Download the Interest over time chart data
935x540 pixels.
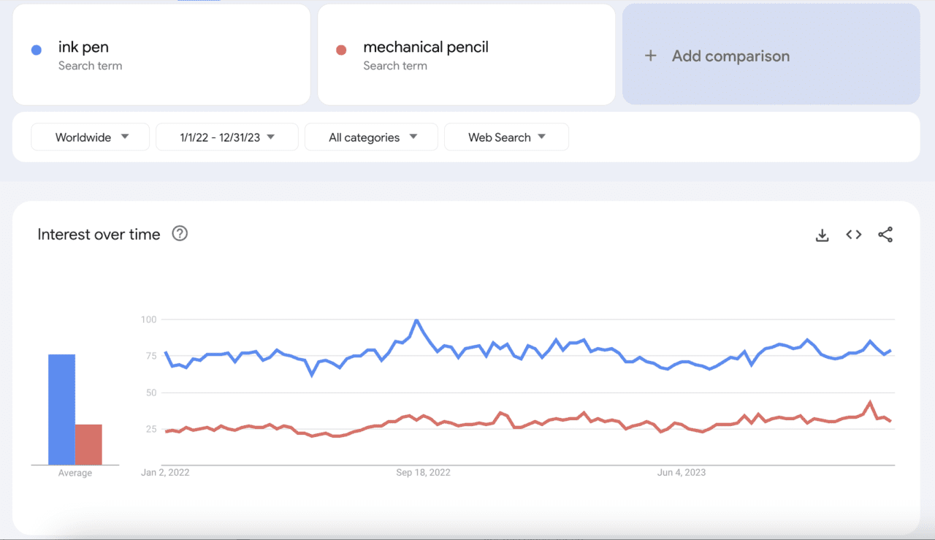pyautogui.click(x=823, y=235)
